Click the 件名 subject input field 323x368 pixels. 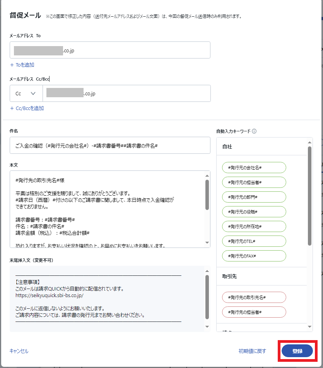coord(110,146)
